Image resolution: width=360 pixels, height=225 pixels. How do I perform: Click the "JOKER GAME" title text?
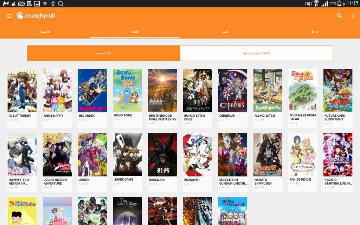click(123, 180)
